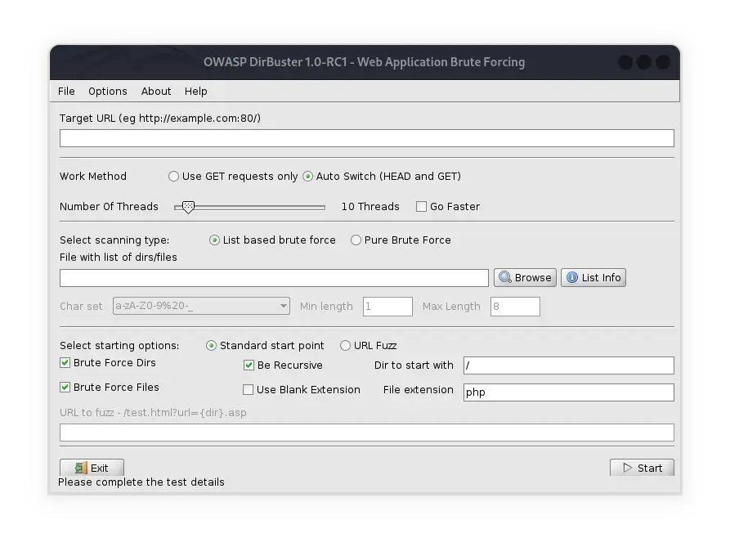730x547 pixels.
Task: Click the Start play triangle icon
Action: (627, 469)
